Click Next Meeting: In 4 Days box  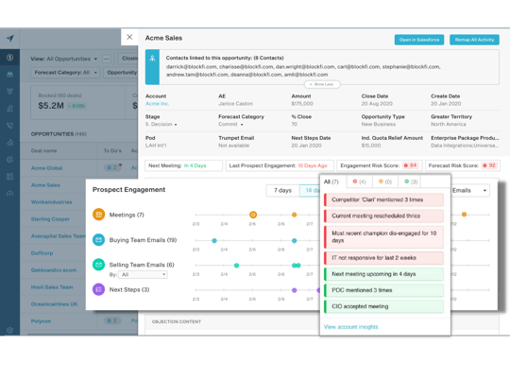[x=184, y=165]
